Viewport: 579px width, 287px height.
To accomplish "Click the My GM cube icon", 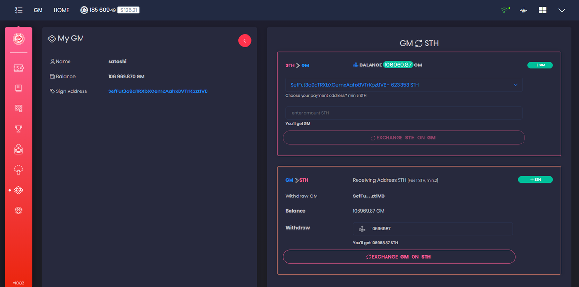I will point(52,39).
